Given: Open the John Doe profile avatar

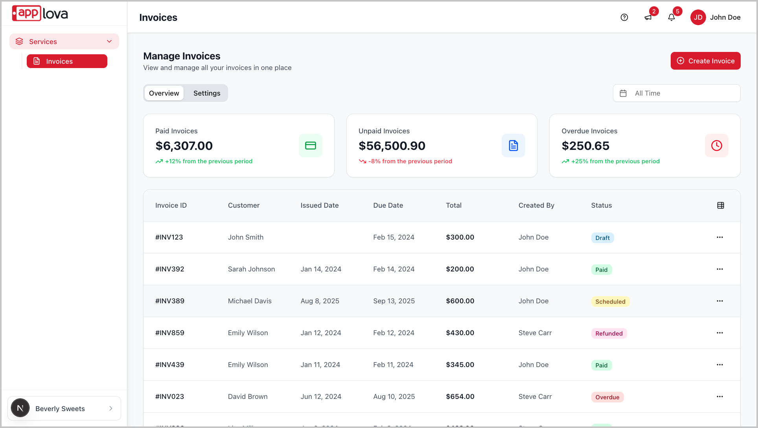Looking at the screenshot, I should coord(698,17).
